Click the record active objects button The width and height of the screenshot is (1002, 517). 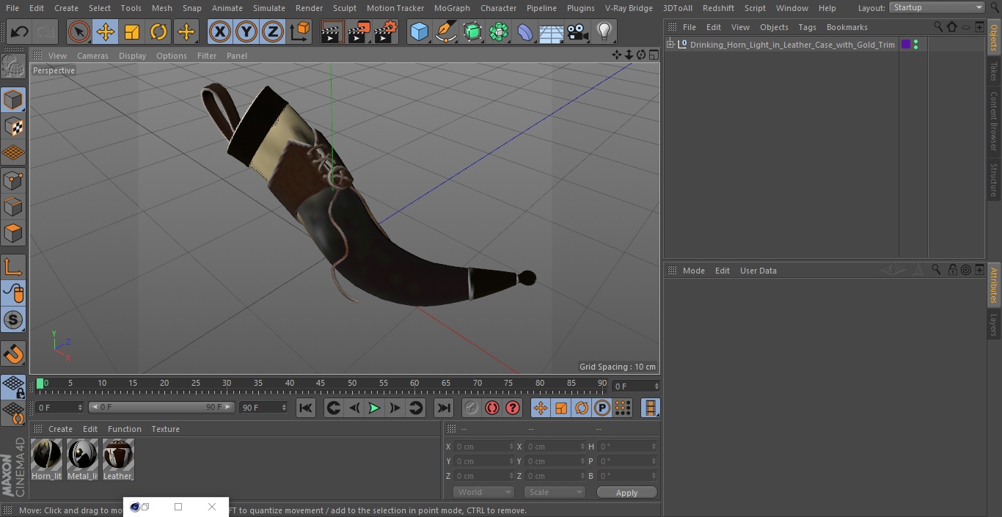click(472, 408)
